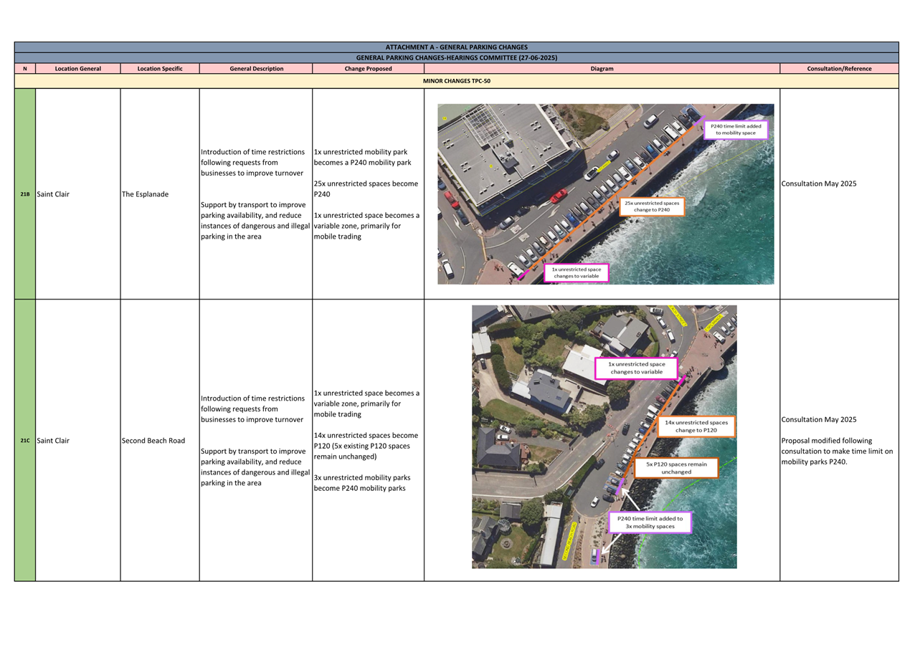Click row number 21B
920x650 pixels.
(x=25, y=194)
